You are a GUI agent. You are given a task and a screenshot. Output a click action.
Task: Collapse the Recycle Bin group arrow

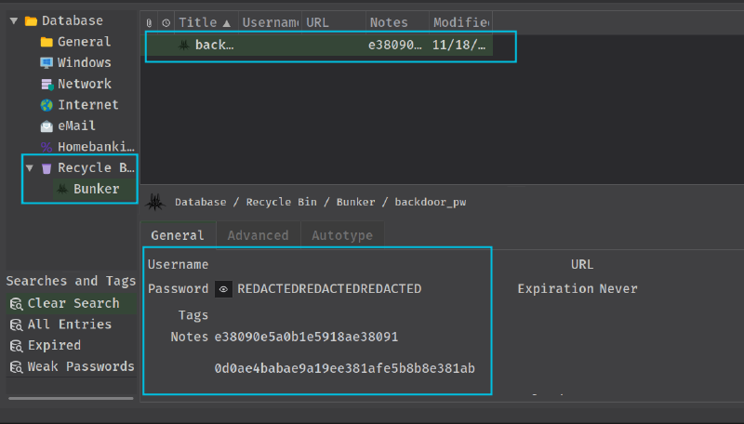(x=30, y=168)
